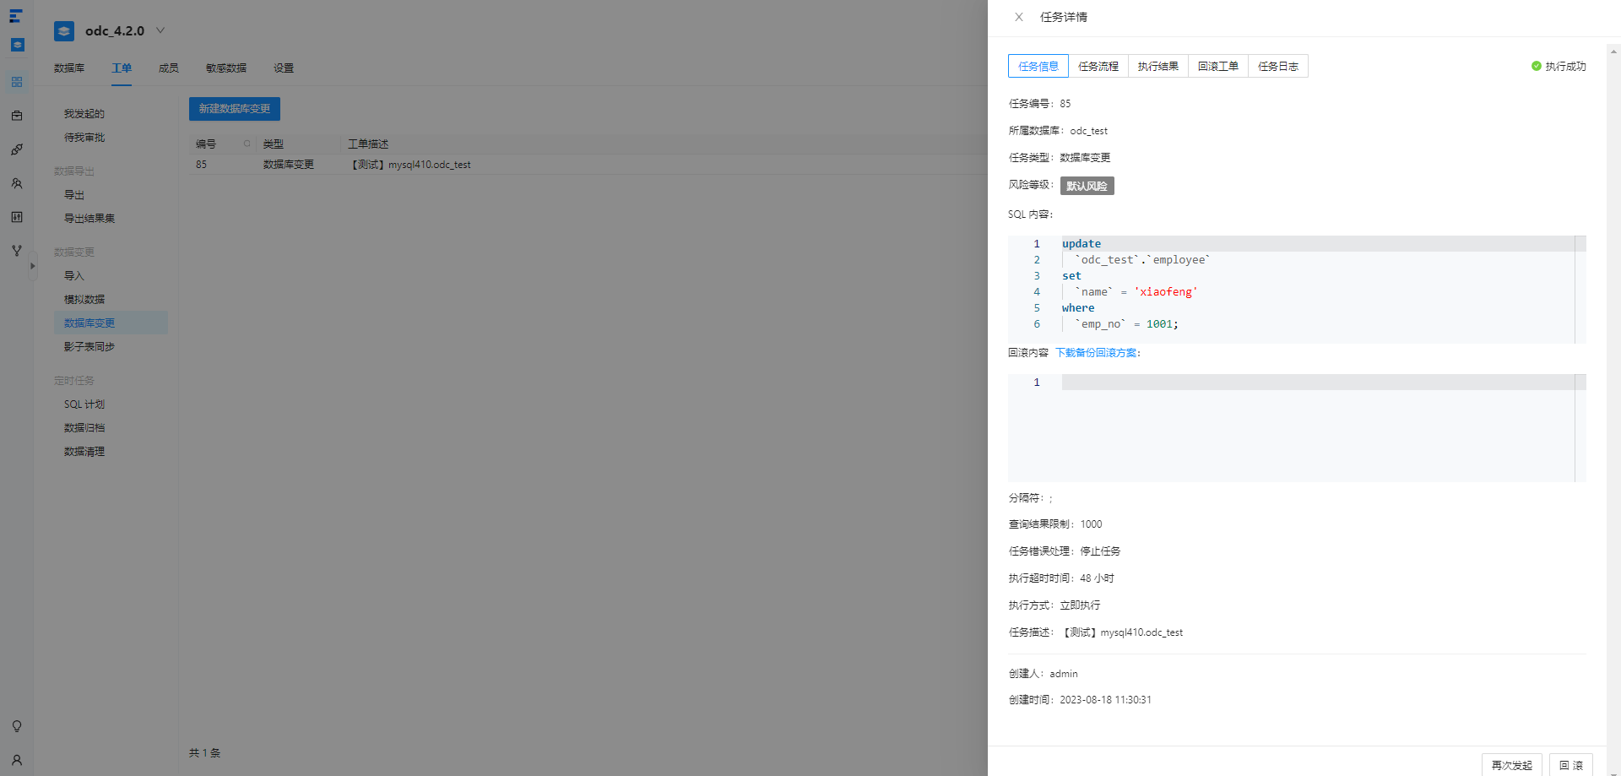The height and width of the screenshot is (776, 1621).
Task: Open the grid-shaped projects icon in sidebar
Action: (17, 82)
